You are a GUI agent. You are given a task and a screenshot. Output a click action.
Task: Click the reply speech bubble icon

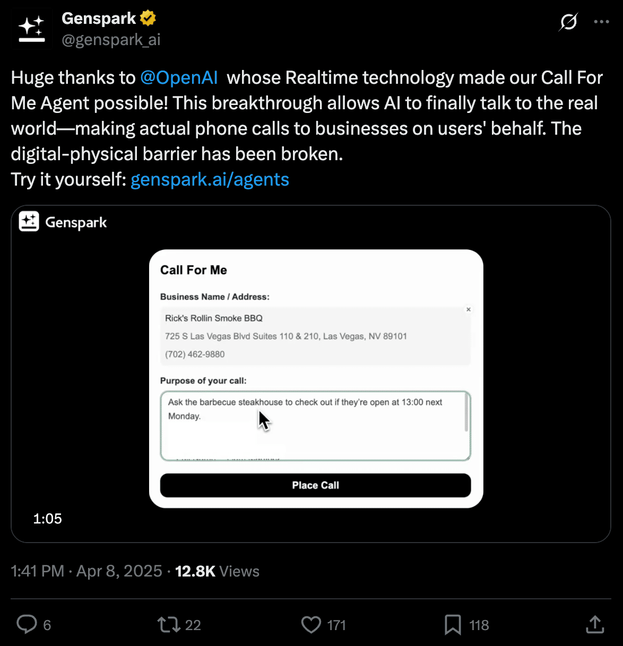tap(27, 624)
